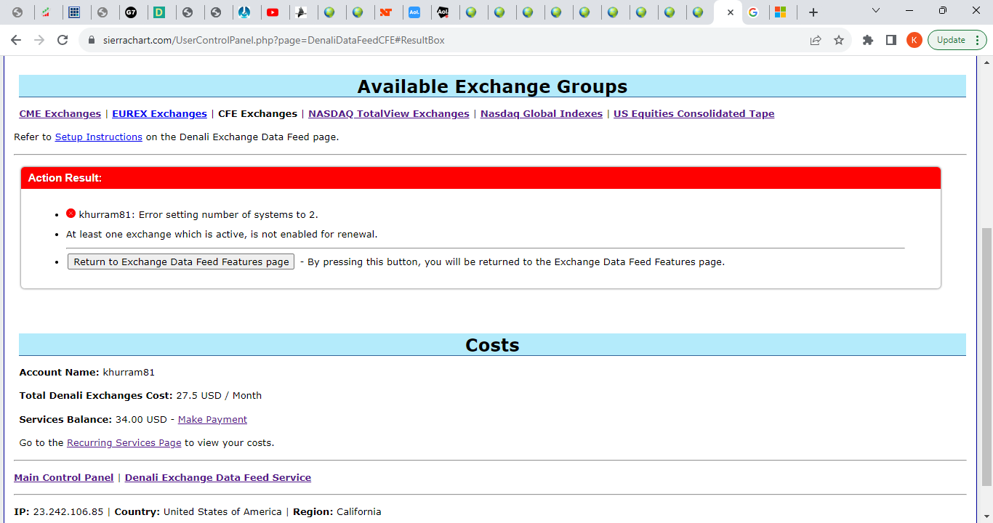This screenshot has height=523, width=993.
Task: Open the CME Exchanges link
Action: (x=60, y=113)
